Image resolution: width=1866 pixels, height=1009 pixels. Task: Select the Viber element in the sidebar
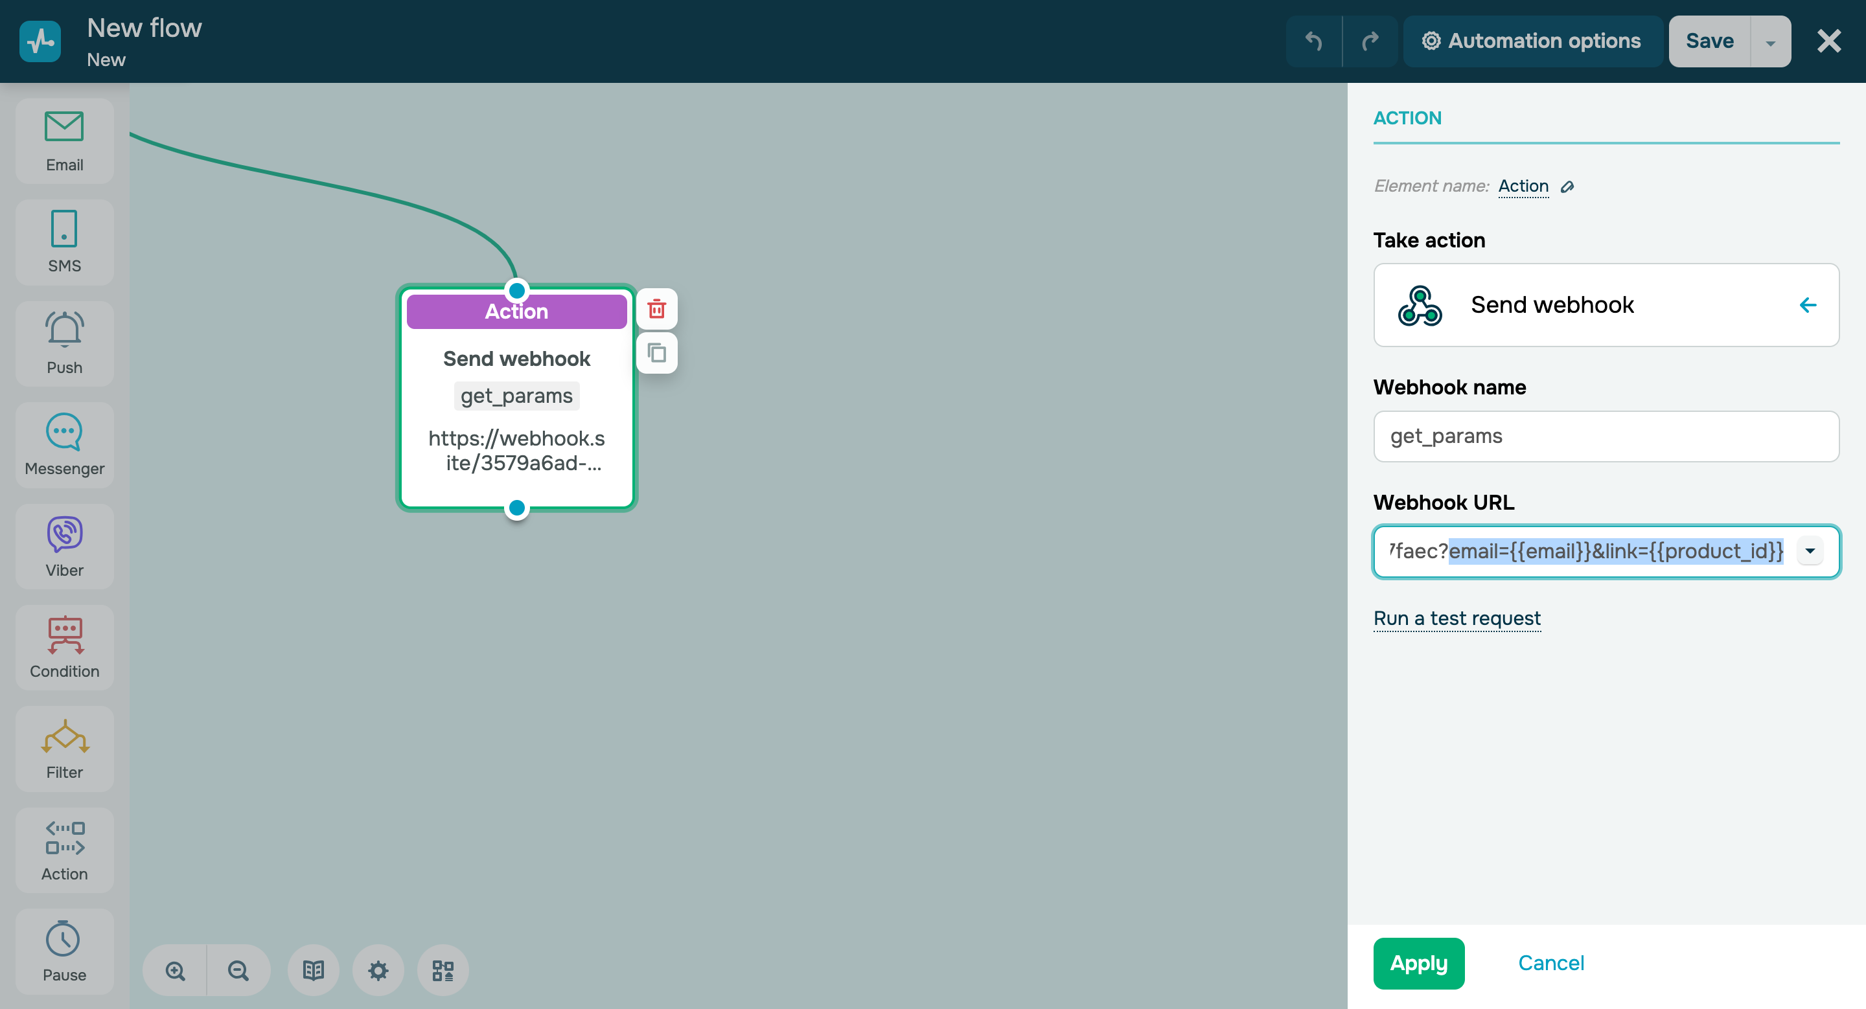63,545
